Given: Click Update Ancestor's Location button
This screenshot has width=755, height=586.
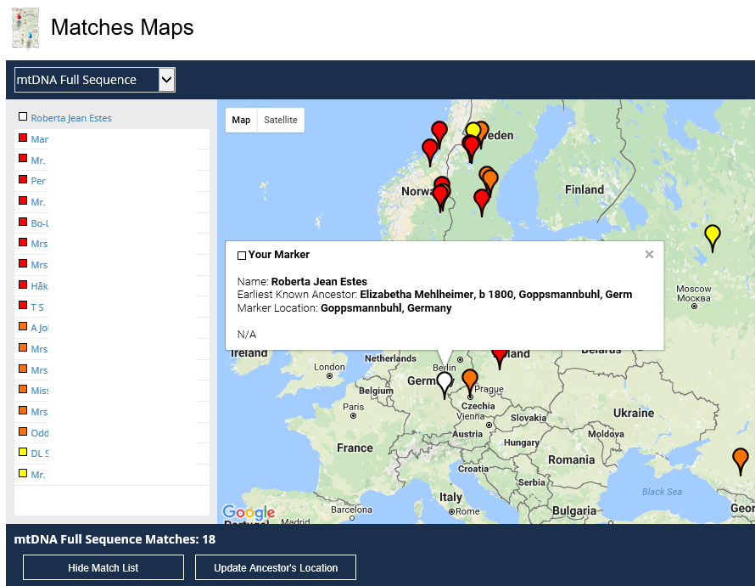Looking at the screenshot, I should coord(276,567).
